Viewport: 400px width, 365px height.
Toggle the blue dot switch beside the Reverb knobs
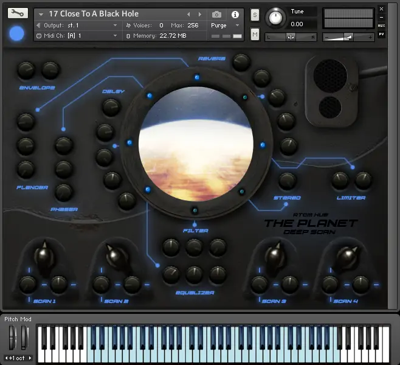coord(262,97)
